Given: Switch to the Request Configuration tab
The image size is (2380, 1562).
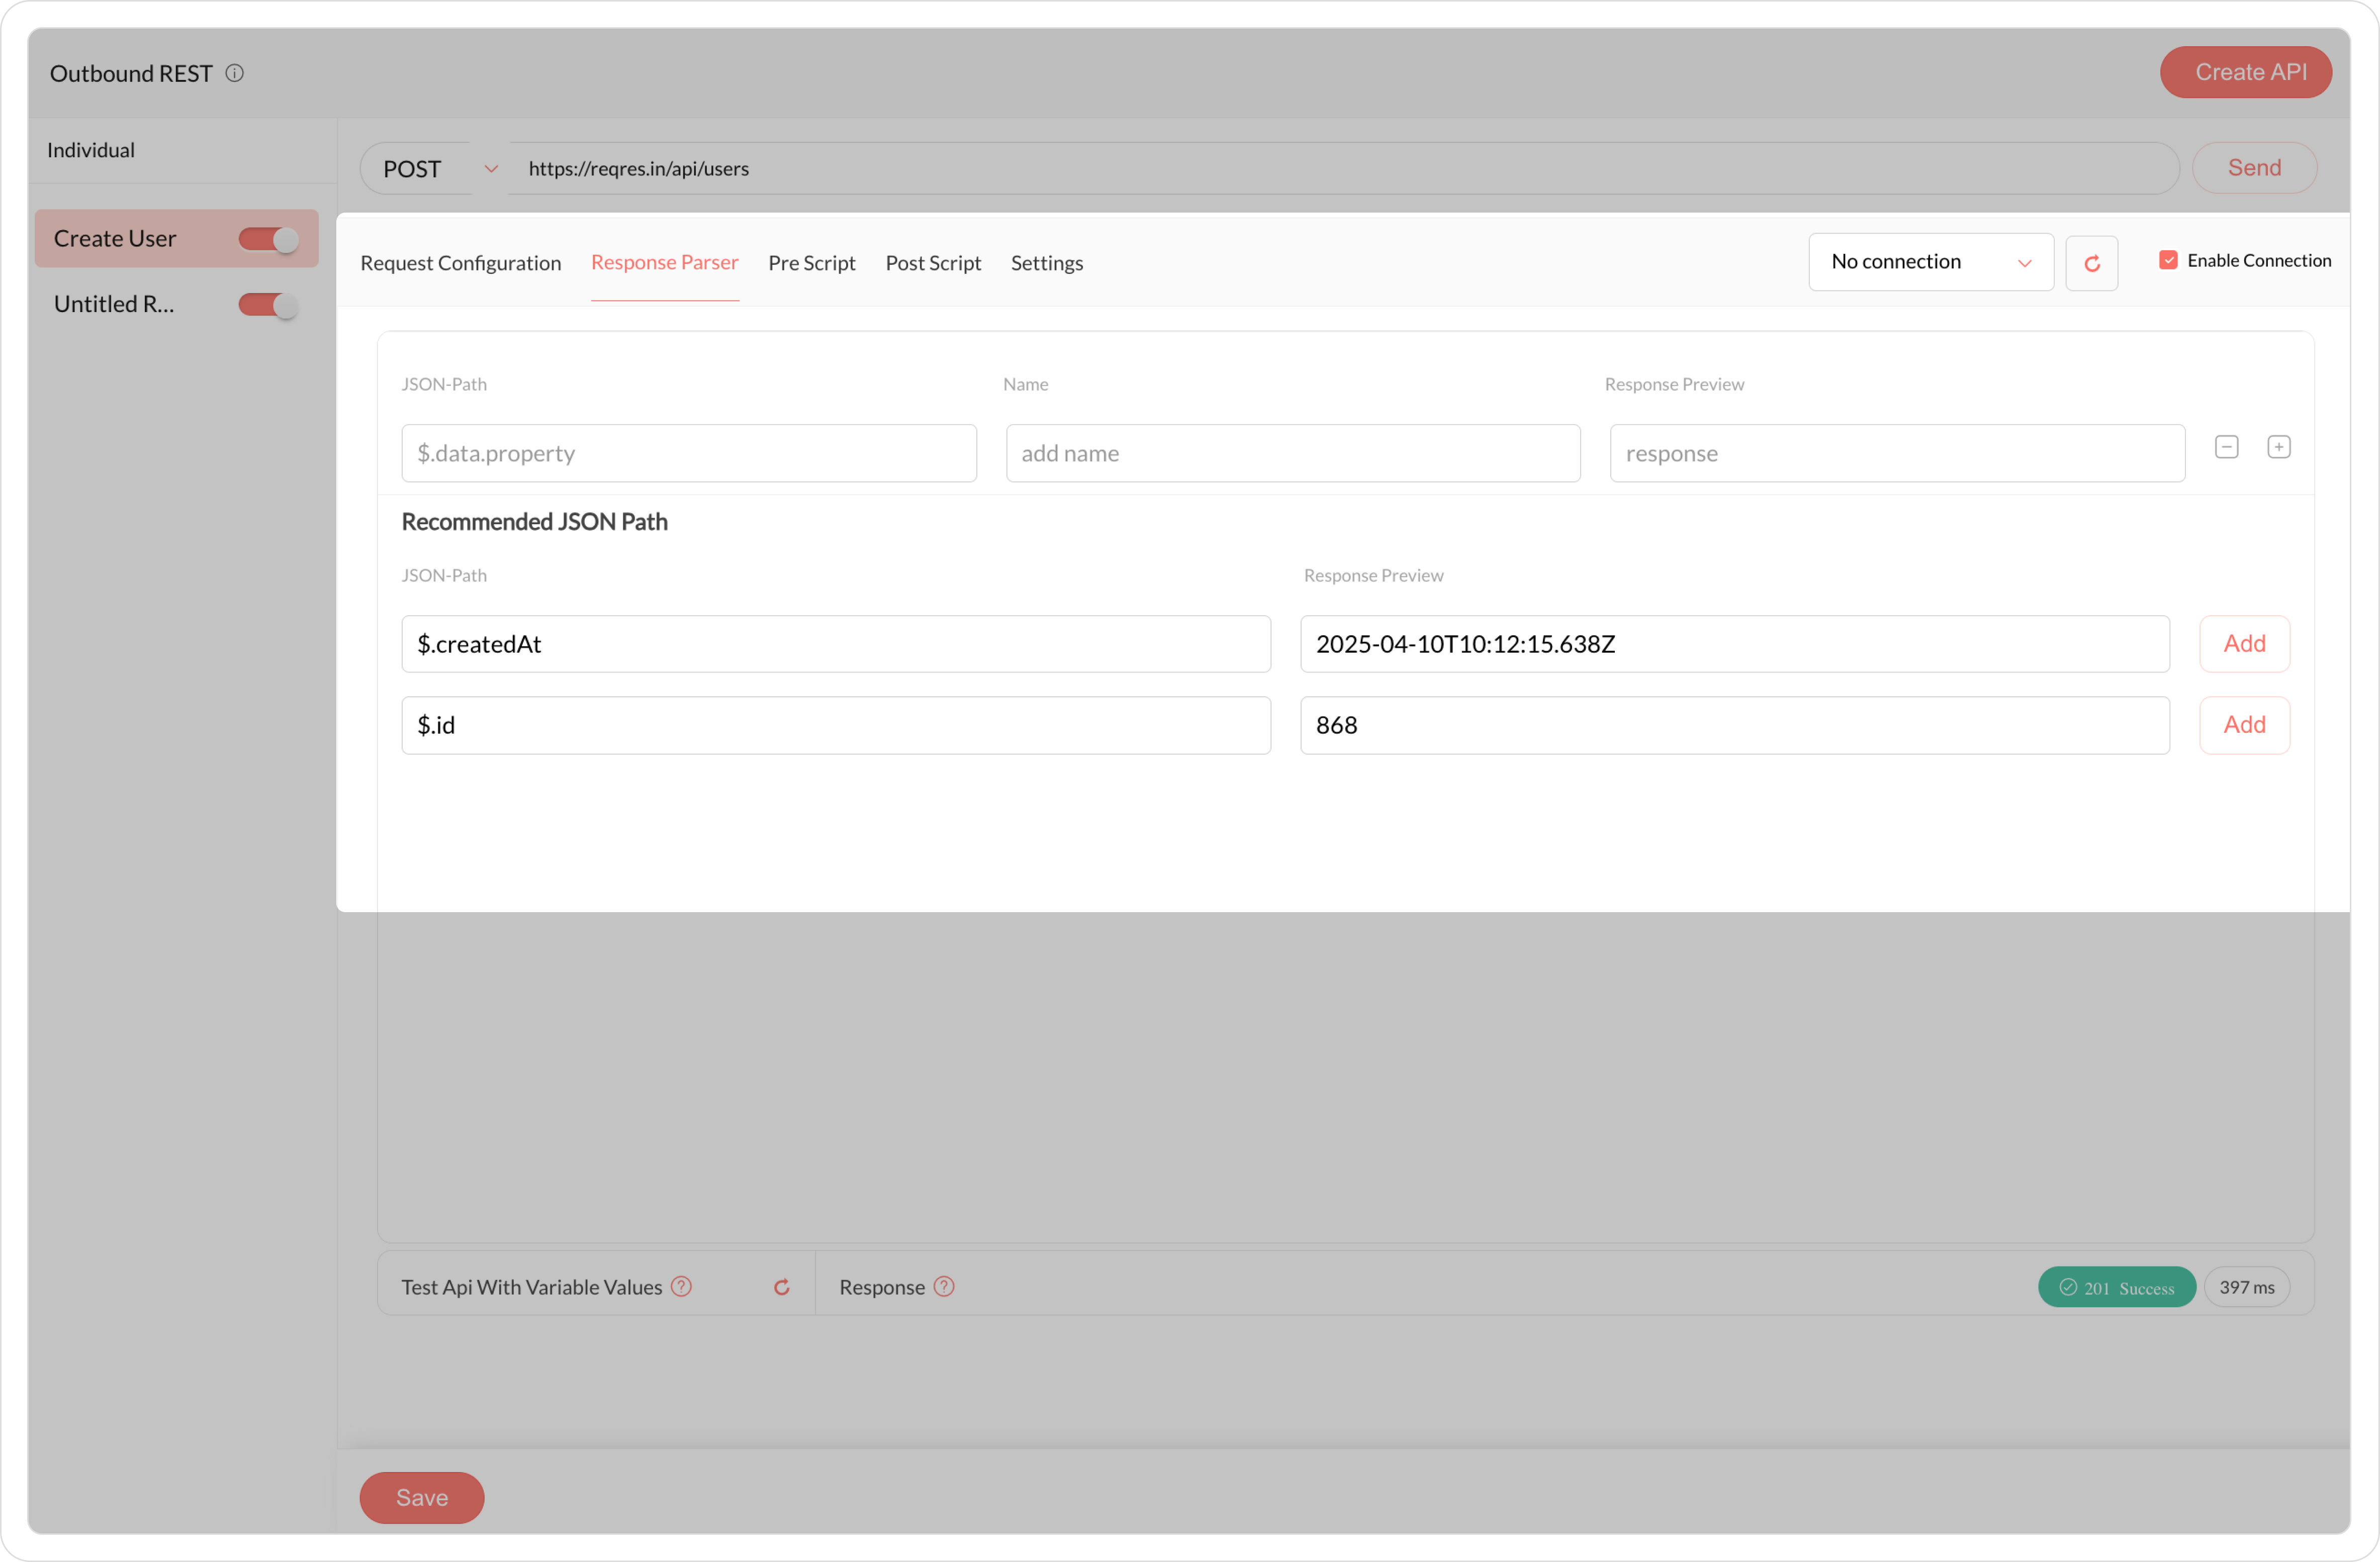Looking at the screenshot, I should tap(460, 263).
